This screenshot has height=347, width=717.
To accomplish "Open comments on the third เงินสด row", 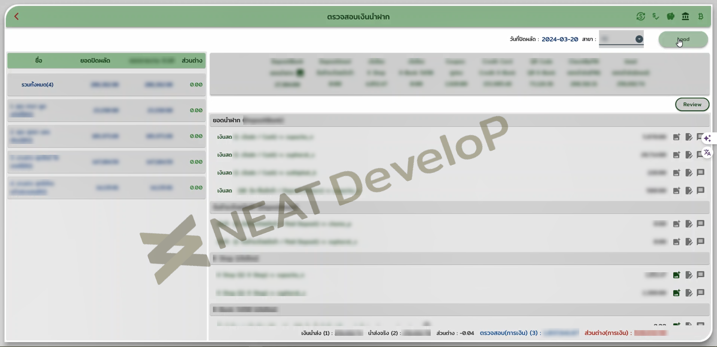I will [x=701, y=172].
